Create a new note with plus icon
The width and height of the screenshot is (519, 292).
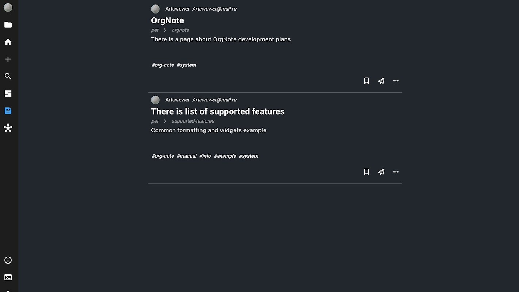click(8, 59)
